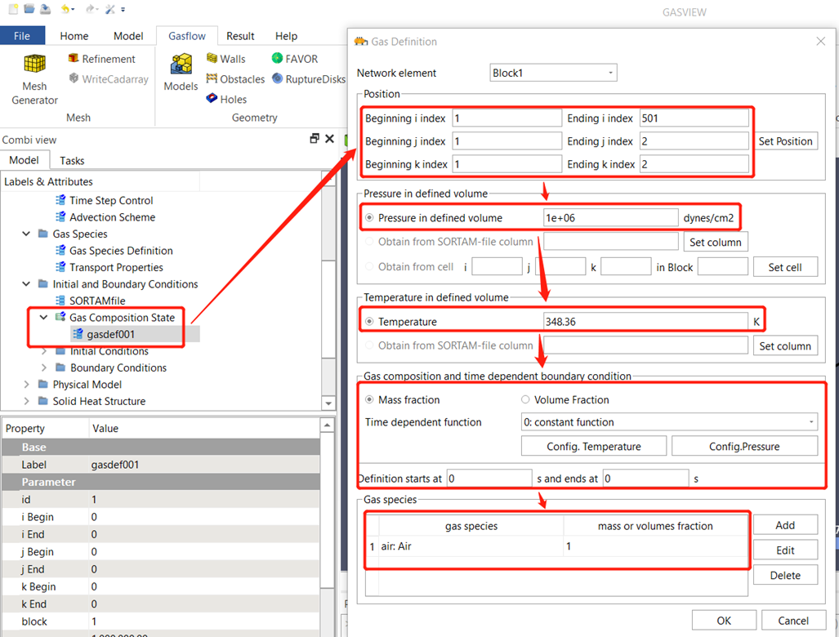Viewport: 839px width, 637px height.
Task: Click the Config.Pressure button
Action: 744,446
